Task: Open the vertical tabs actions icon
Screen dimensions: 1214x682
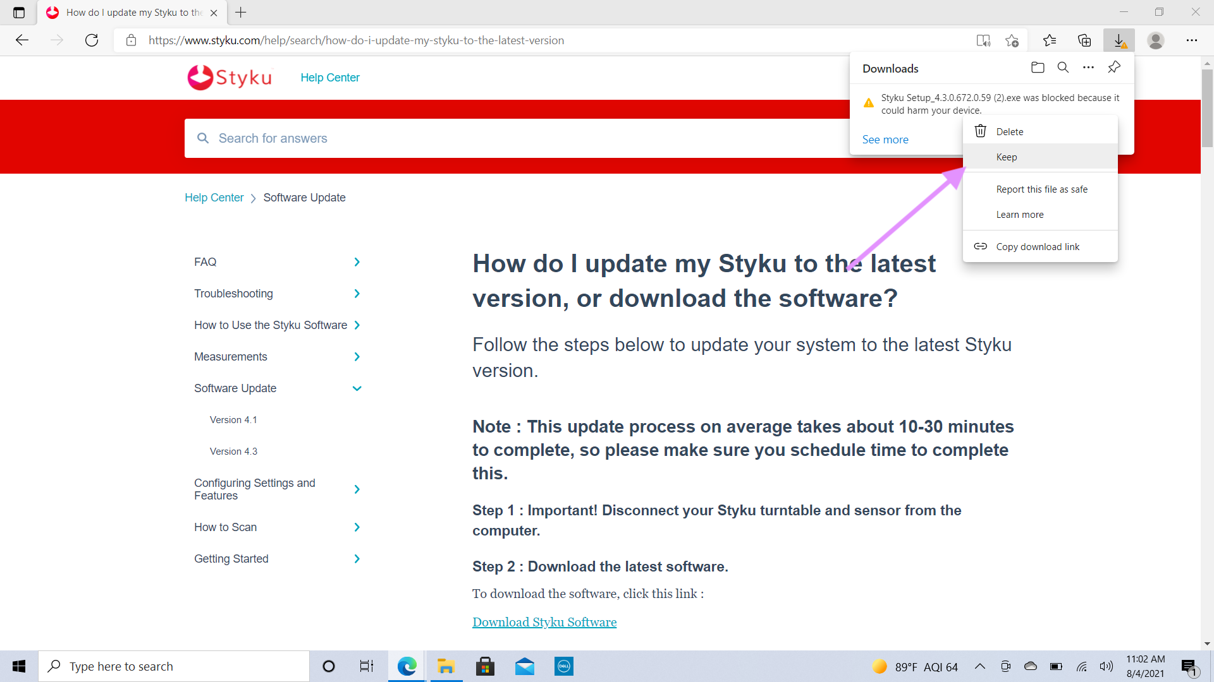Action: (19, 13)
